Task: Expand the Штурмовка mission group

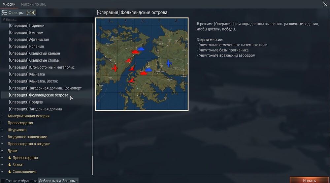Action: tap(2, 130)
